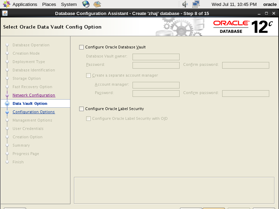Image resolution: width=279 pixels, height=209 pixels.
Task: Enable Configure Oracle Label Security checkbox
Action: [x=81, y=109]
